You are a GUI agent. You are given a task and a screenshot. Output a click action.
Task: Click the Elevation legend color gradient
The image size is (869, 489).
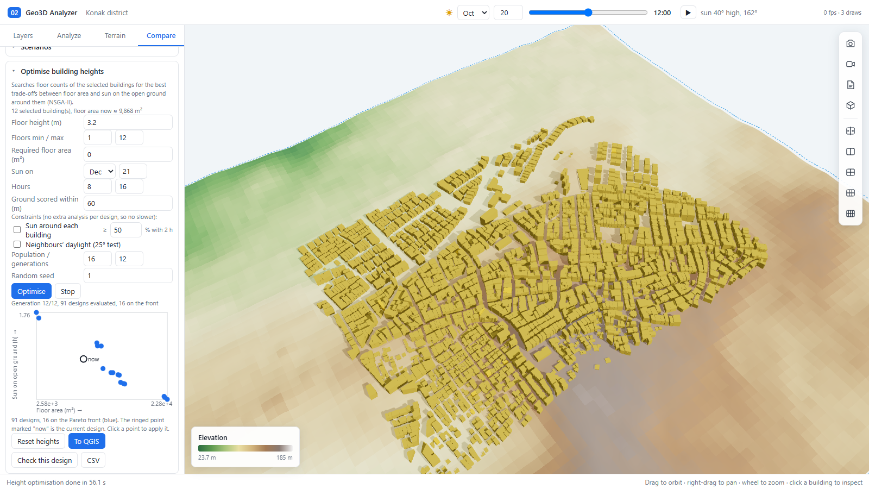(245, 448)
